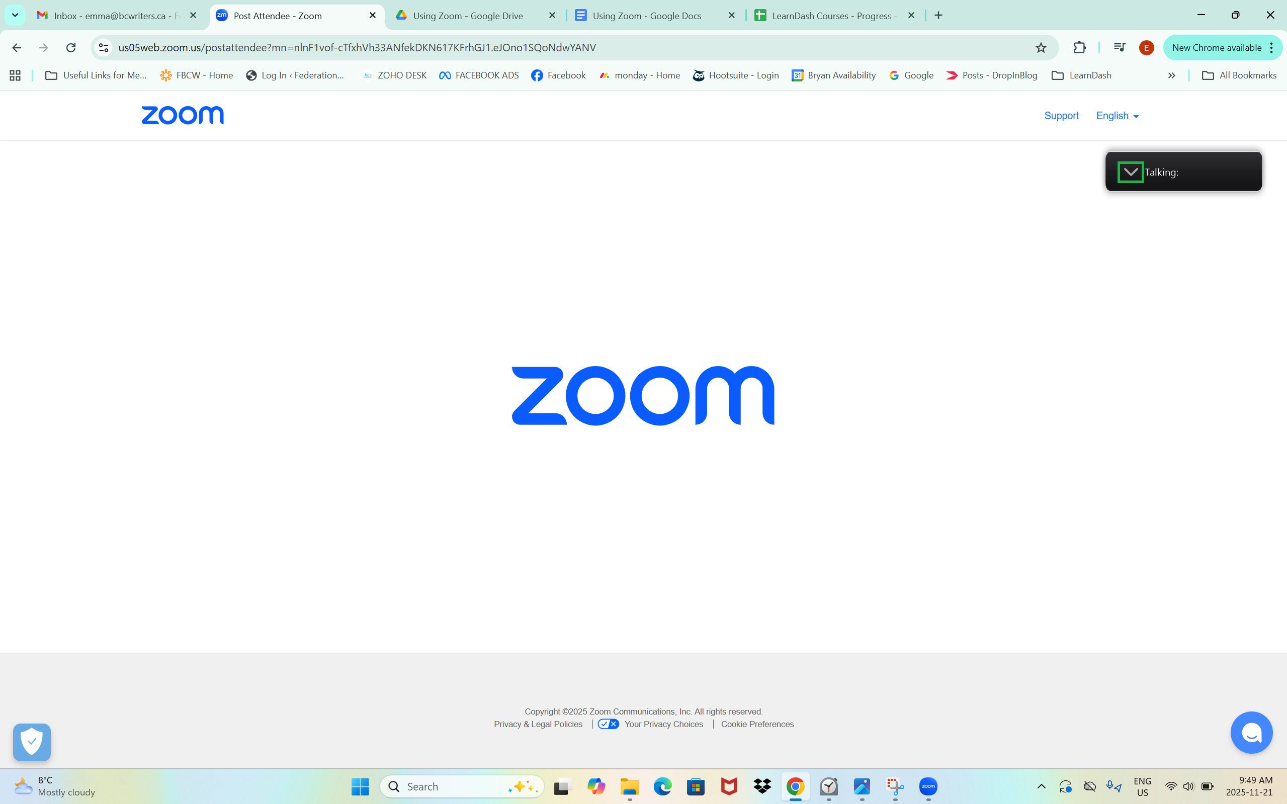Viewport: 1287px width, 804px height.
Task: Open McAfee from taskbar
Action: point(729,786)
